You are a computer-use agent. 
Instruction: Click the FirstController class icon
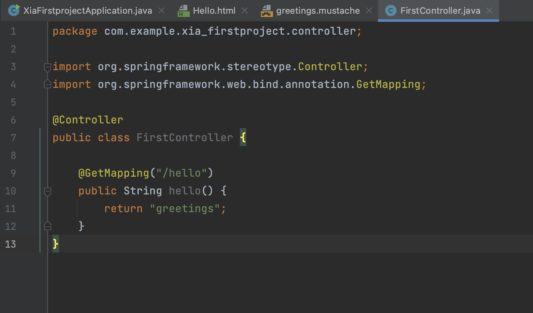391,10
